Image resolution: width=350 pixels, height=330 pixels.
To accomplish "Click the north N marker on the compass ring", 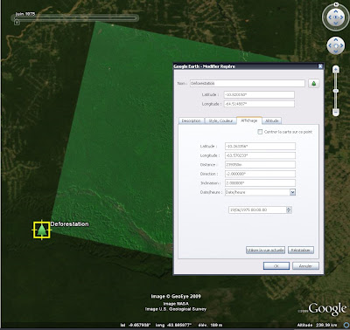I will point(336,4).
